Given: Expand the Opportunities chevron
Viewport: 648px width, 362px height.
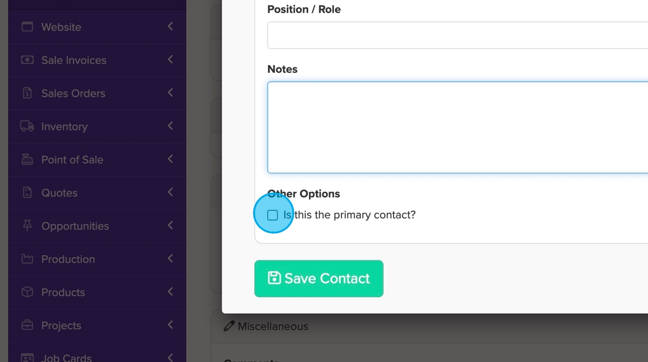Looking at the screenshot, I should coord(170,226).
